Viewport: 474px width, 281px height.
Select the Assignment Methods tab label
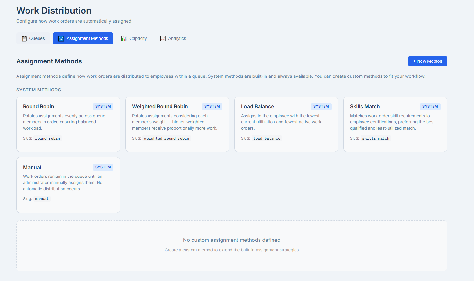tap(87, 38)
